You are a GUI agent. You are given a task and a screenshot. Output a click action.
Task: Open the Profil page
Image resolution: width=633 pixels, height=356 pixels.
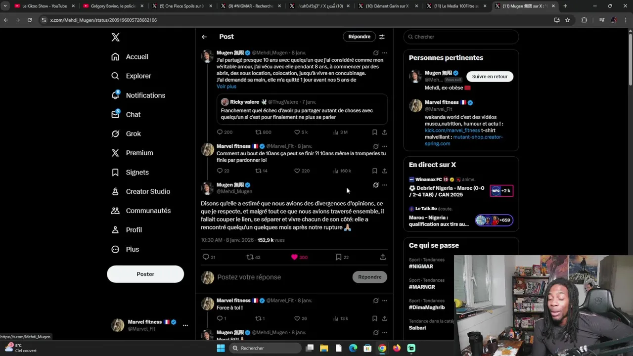127,230
